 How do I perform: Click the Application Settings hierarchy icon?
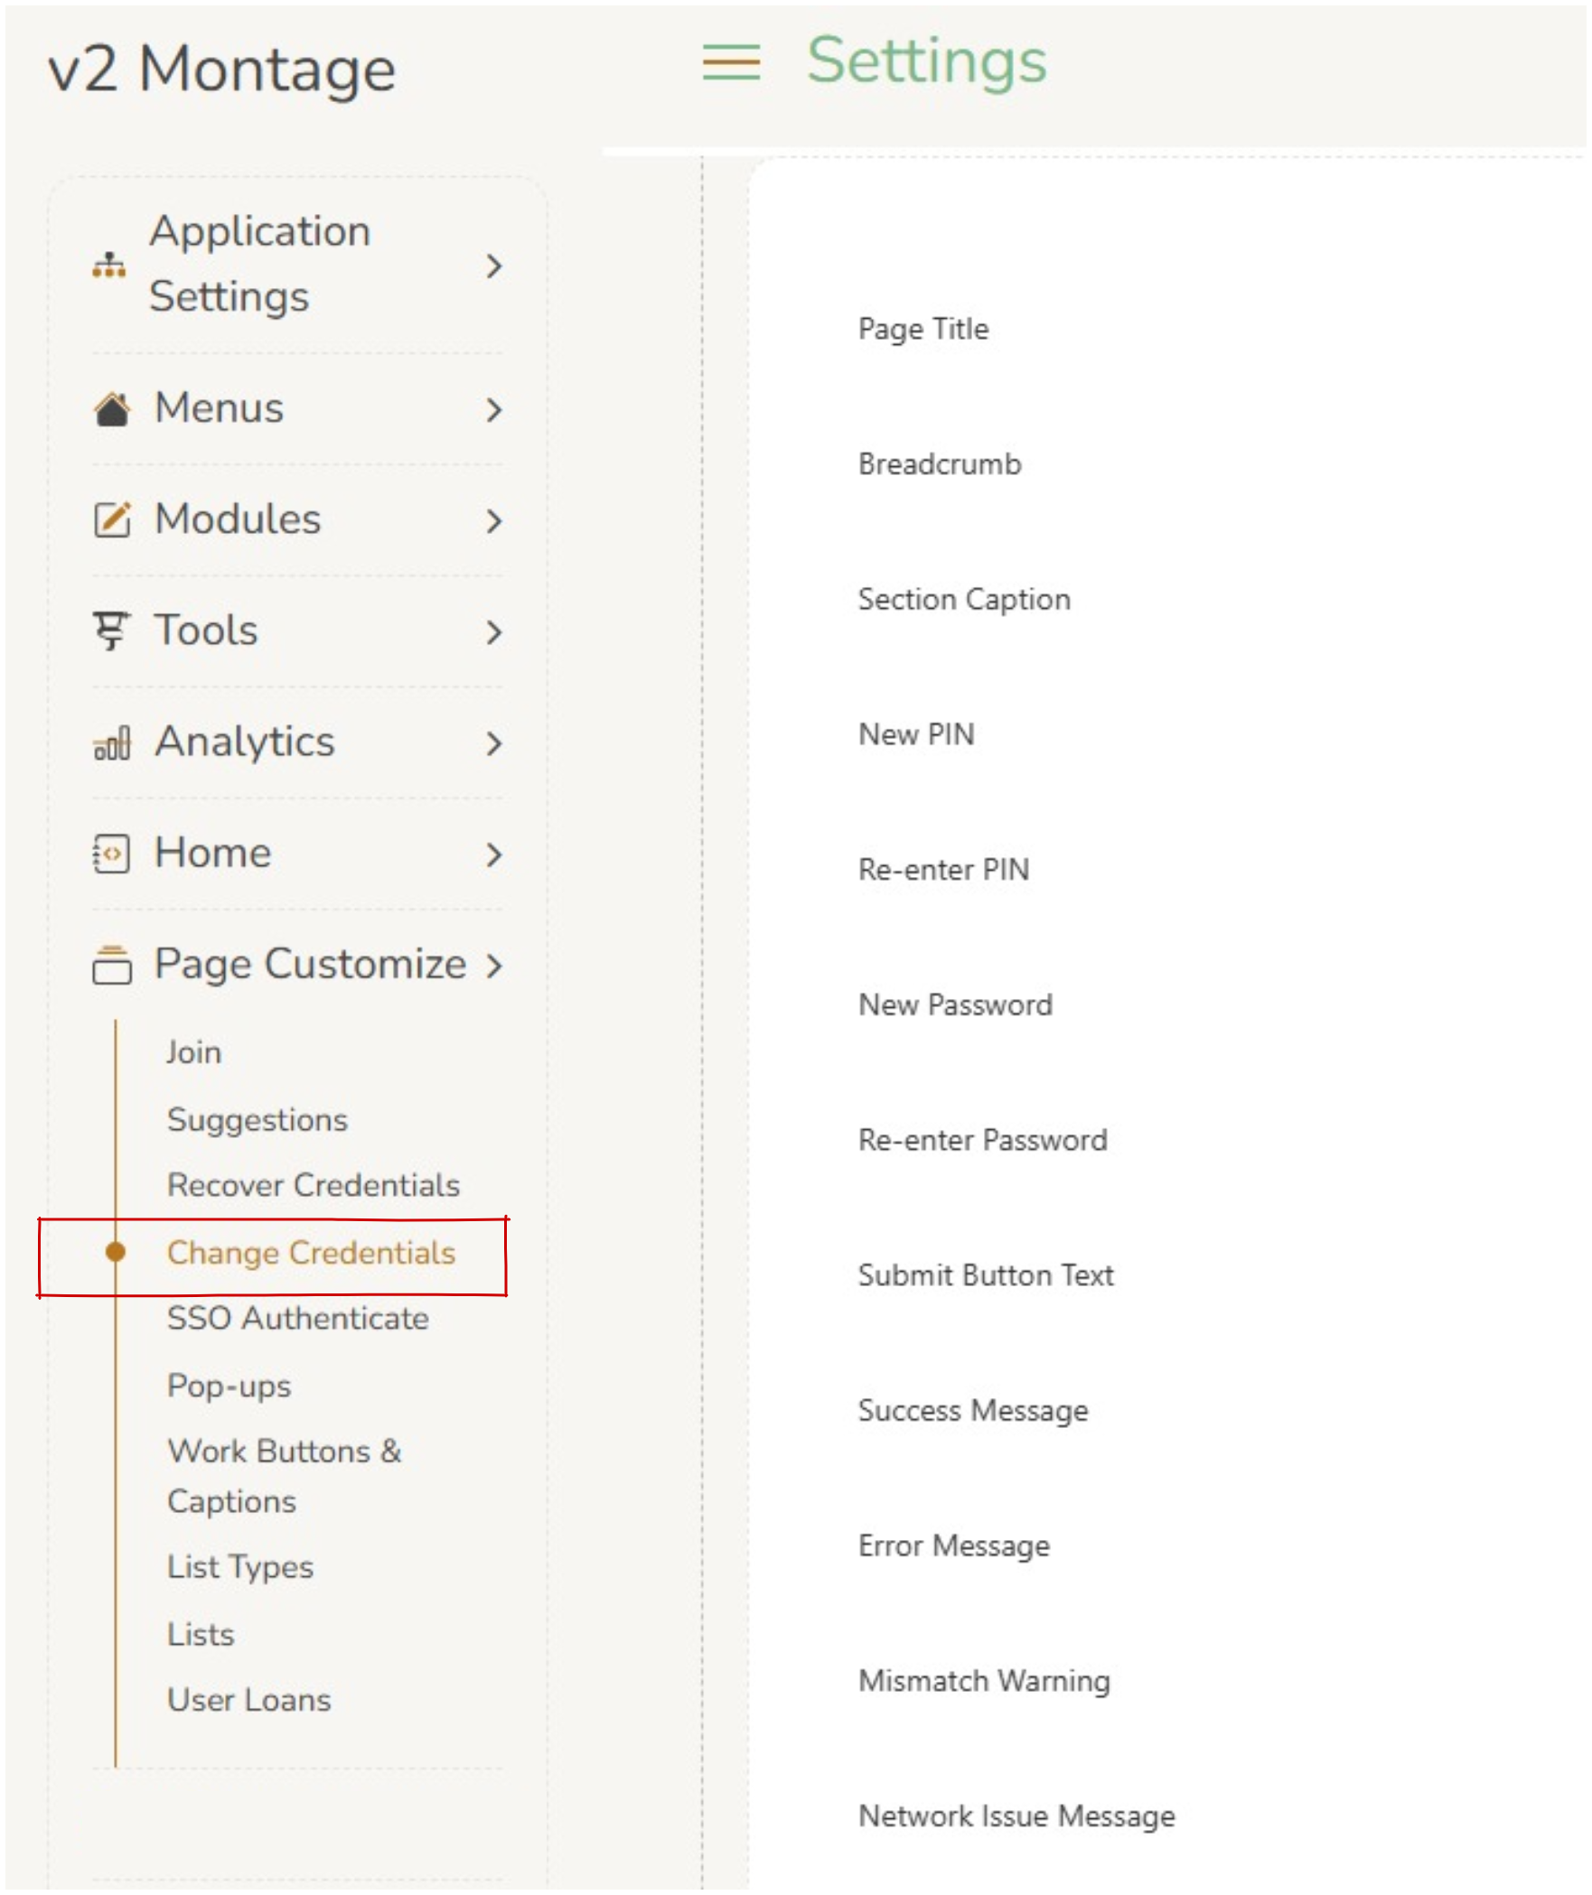tap(109, 266)
